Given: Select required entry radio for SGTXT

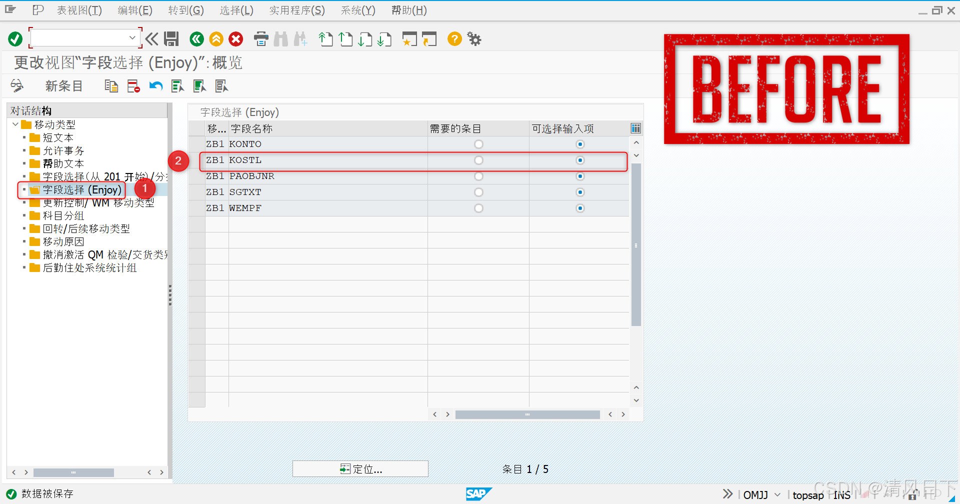Looking at the screenshot, I should pos(478,192).
